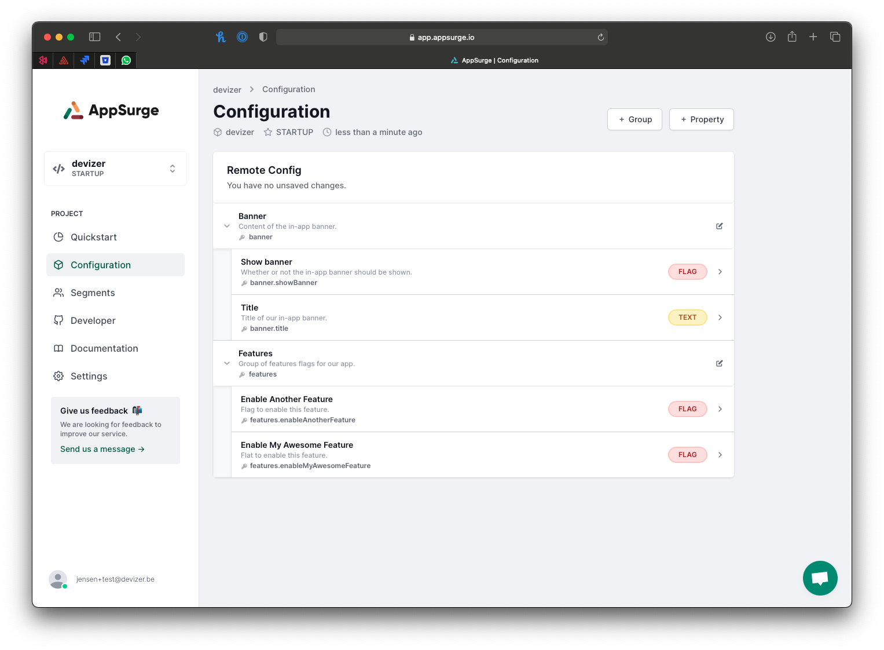The width and height of the screenshot is (884, 650).
Task: Click the user avatar at bottom left
Action: (58, 579)
